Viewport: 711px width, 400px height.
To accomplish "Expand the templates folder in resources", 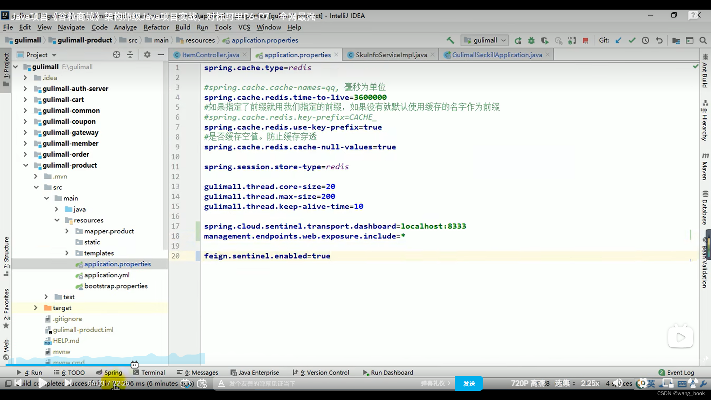I will [67, 253].
